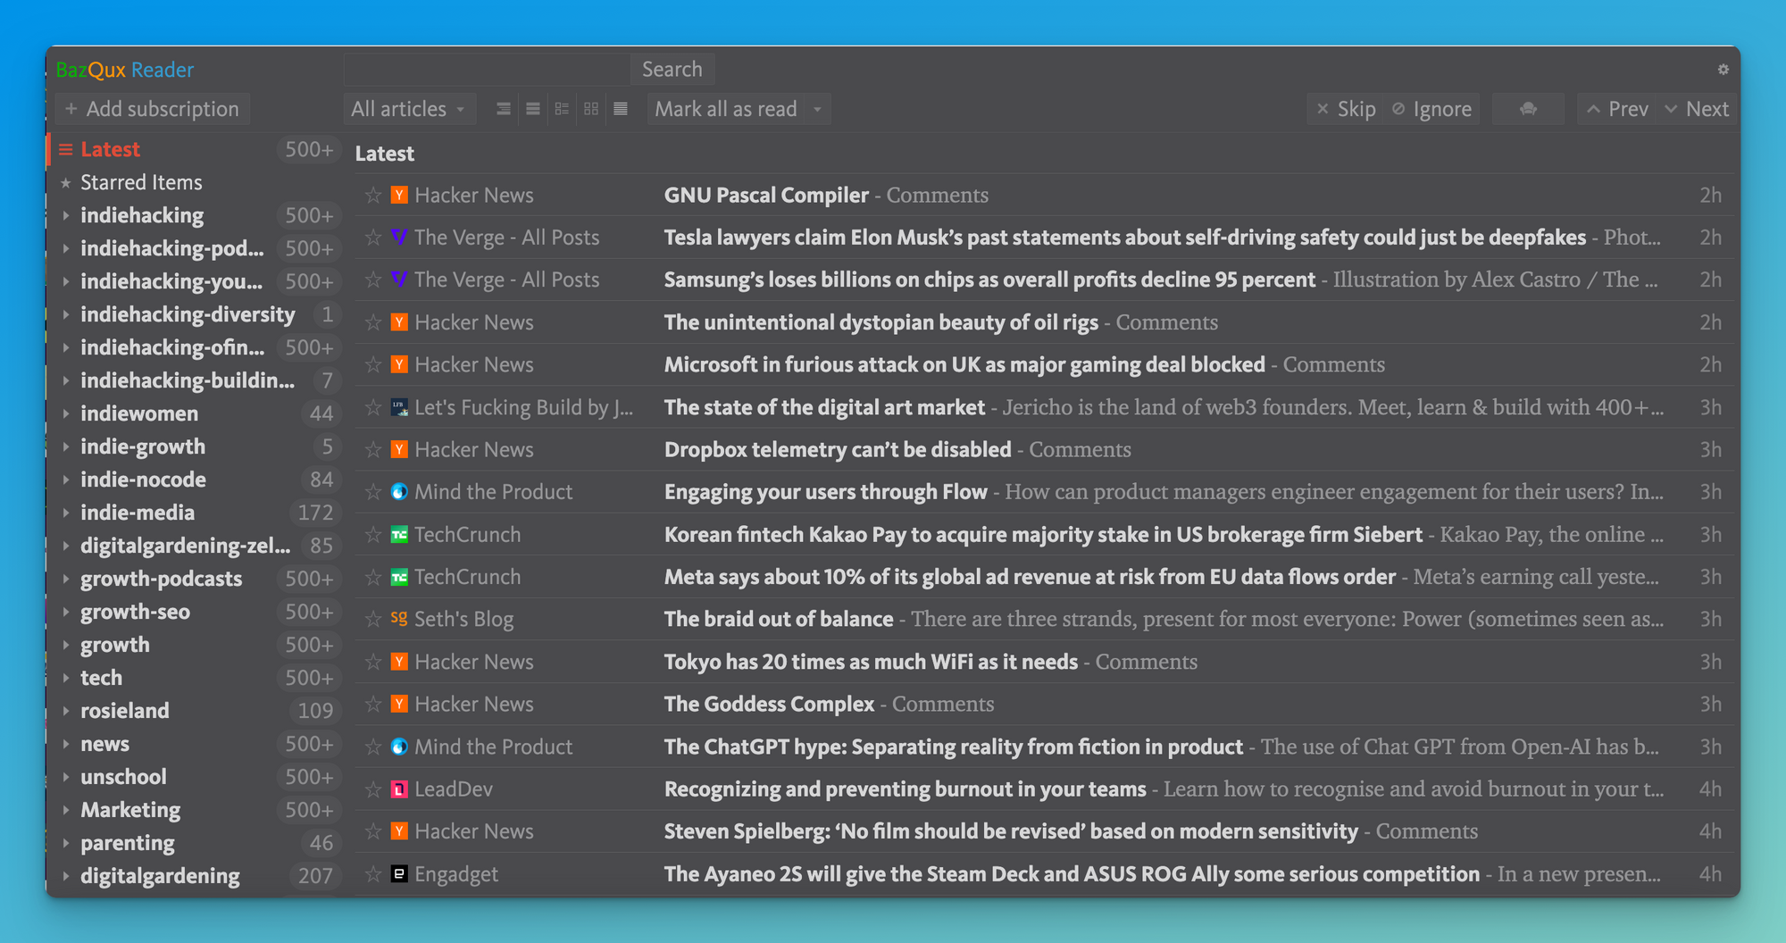
Task: Star the Steven Spielberg article
Action: click(373, 831)
